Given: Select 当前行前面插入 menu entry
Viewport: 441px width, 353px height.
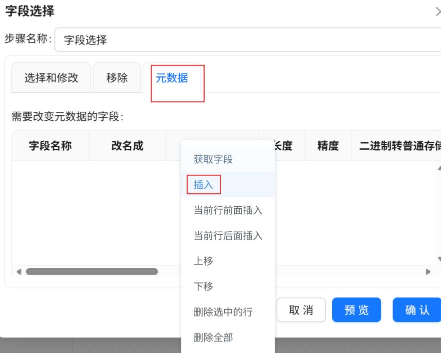Looking at the screenshot, I should (x=228, y=210).
